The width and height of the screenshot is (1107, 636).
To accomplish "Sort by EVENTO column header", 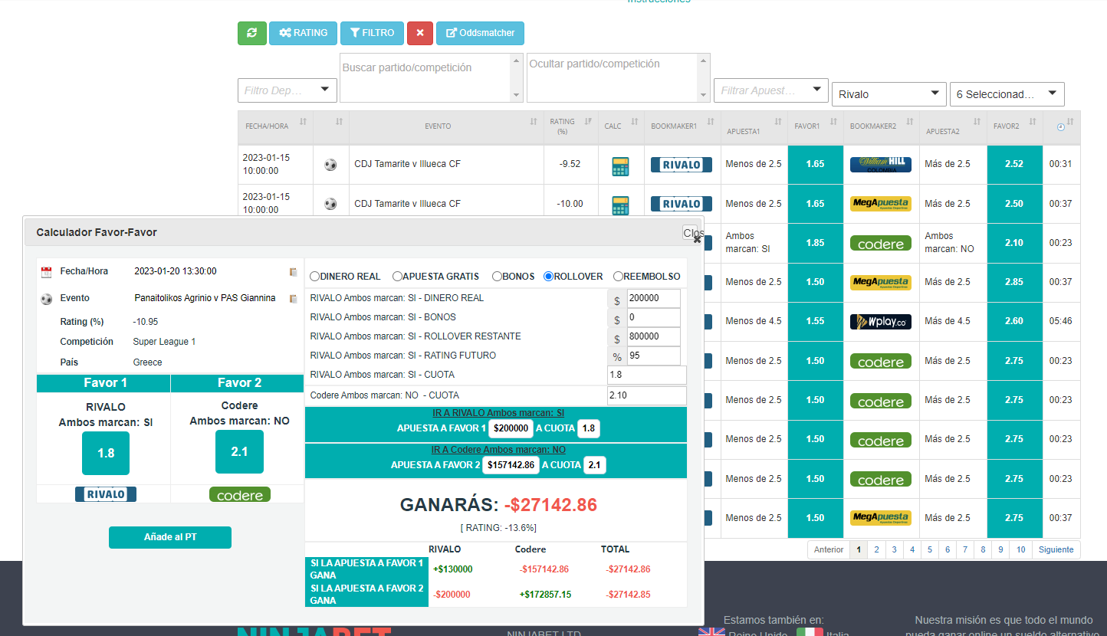I will (x=446, y=126).
